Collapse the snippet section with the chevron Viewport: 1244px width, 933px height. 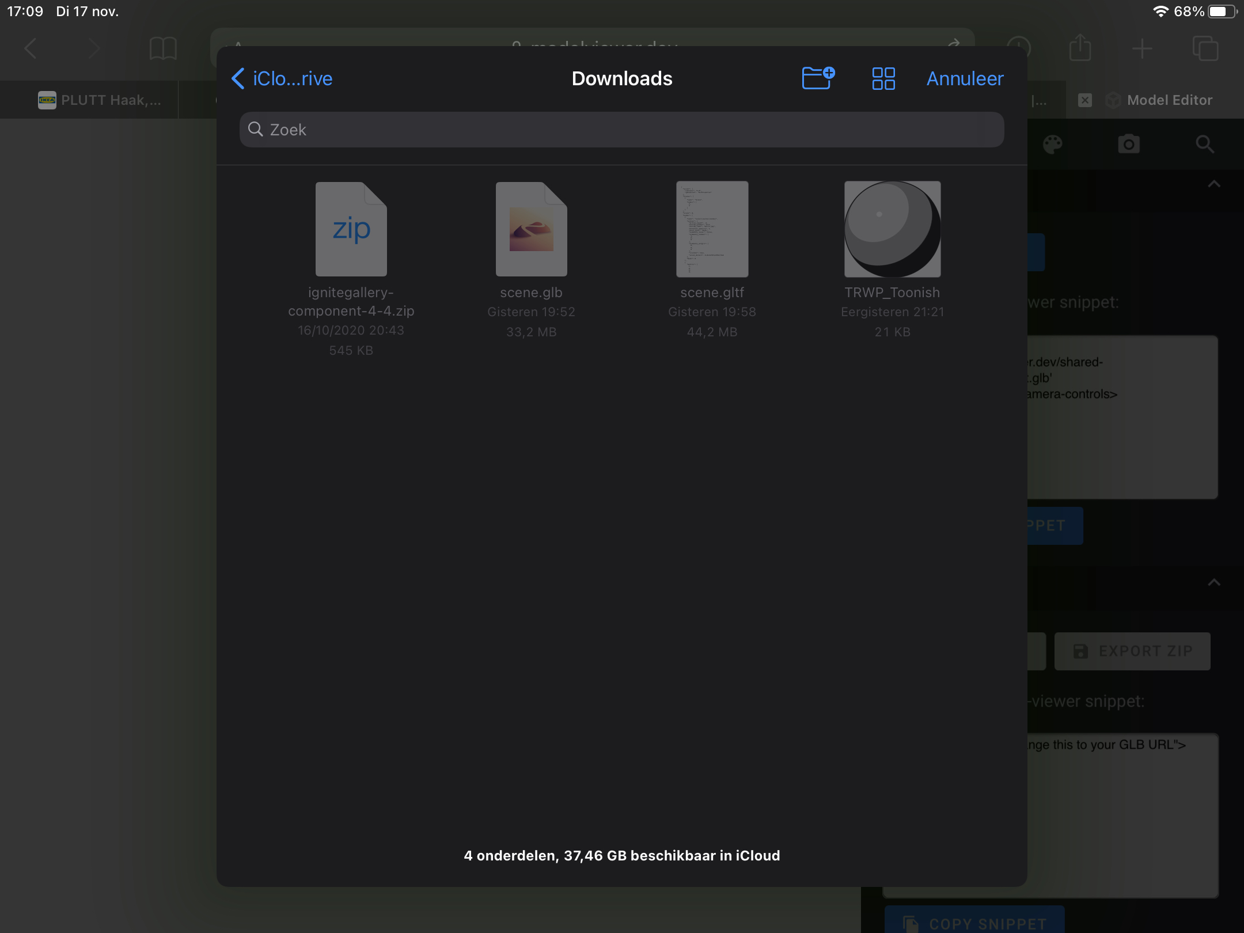(x=1214, y=183)
